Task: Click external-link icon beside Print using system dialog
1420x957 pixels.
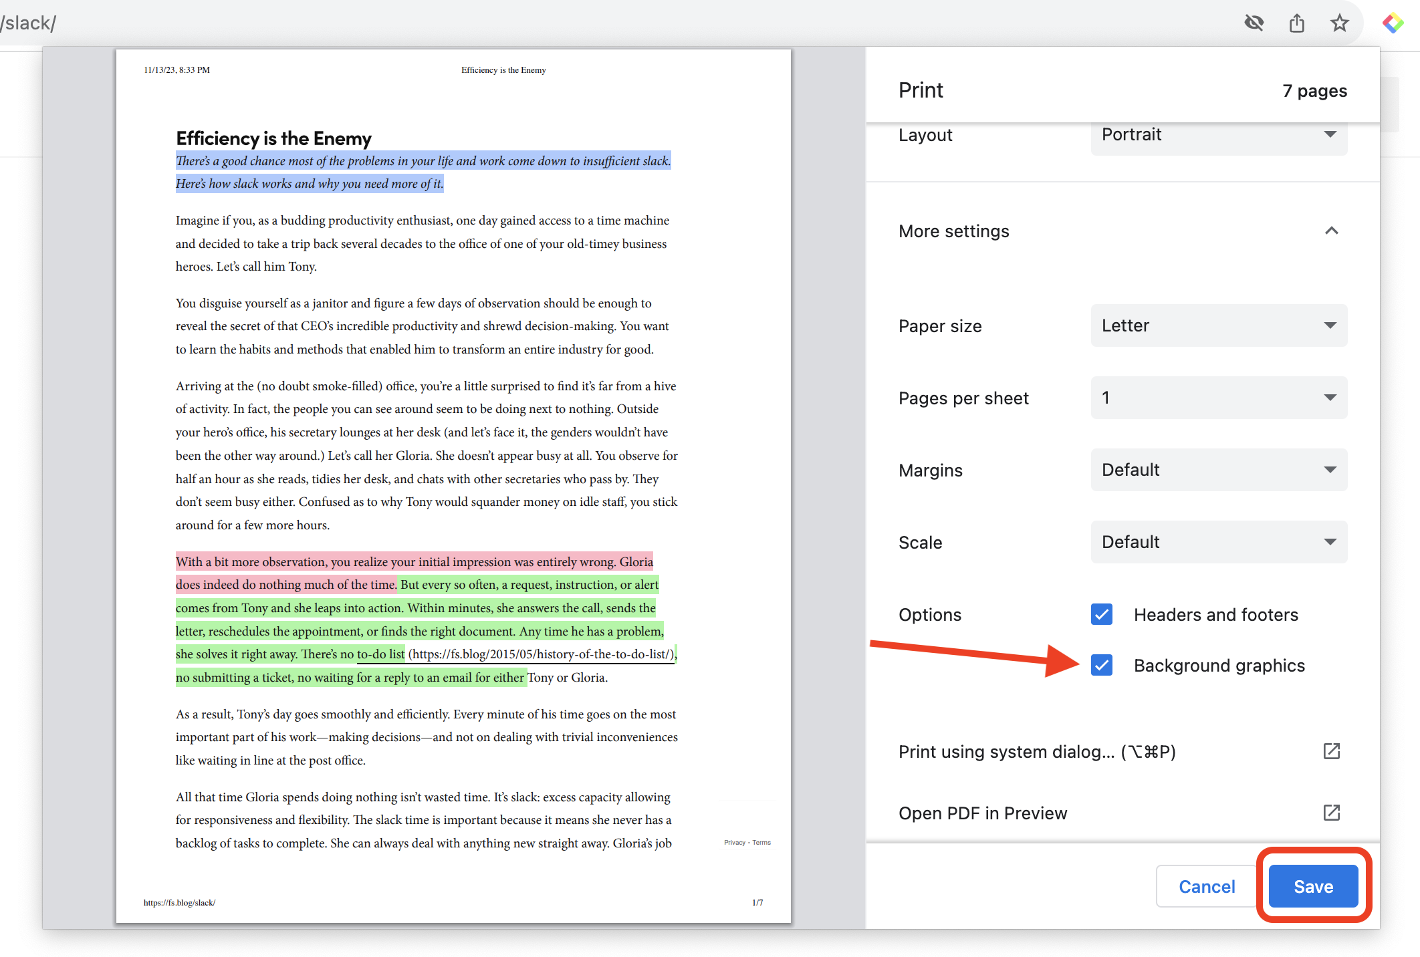Action: coord(1331,751)
